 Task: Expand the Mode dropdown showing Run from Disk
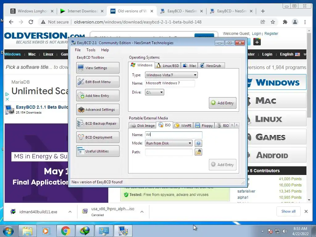click(169, 143)
